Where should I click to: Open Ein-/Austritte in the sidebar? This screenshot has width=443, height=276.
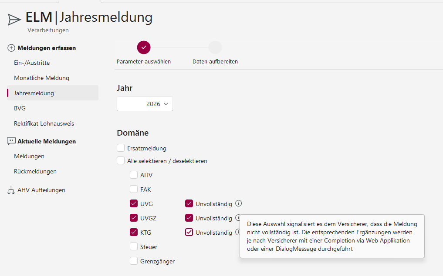32,63
